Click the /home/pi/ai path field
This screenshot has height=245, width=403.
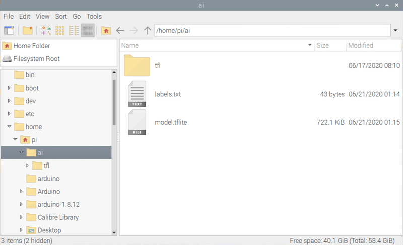pyautogui.click(x=273, y=31)
